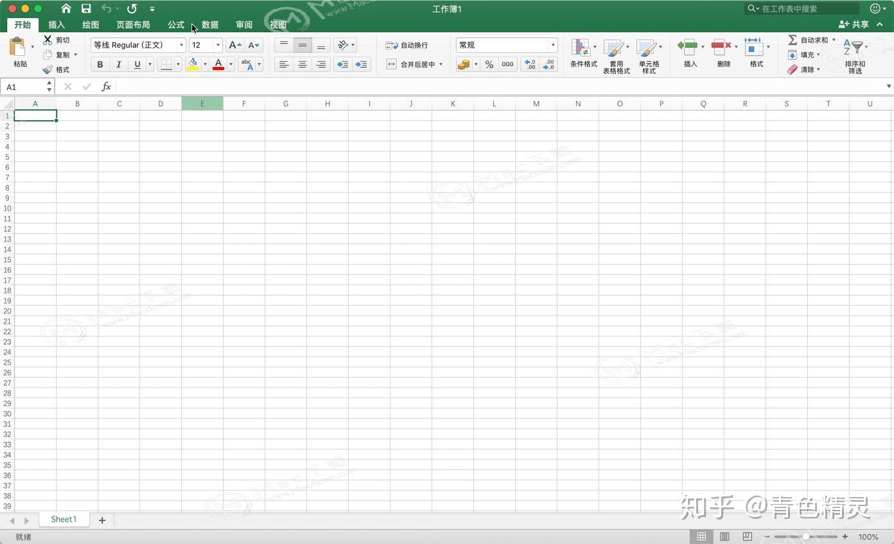Enable 自动换行 (Wrap Text)

click(x=409, y=45)
